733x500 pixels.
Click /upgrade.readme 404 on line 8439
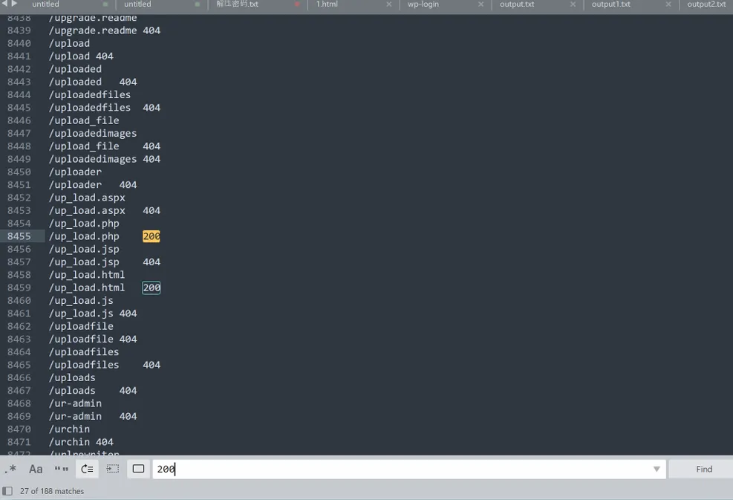105,30
